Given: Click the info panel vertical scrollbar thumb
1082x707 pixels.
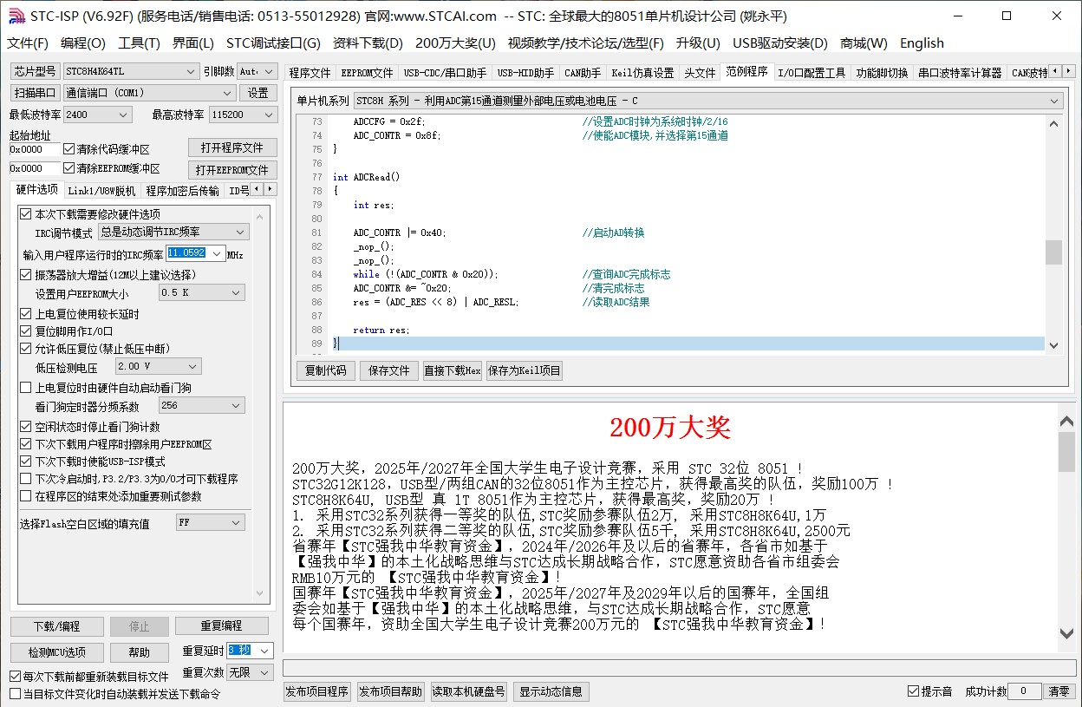Looking at the screenshot, I should (1066, 451).
